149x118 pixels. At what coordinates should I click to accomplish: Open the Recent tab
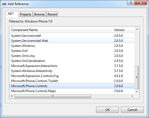[52, 14]
